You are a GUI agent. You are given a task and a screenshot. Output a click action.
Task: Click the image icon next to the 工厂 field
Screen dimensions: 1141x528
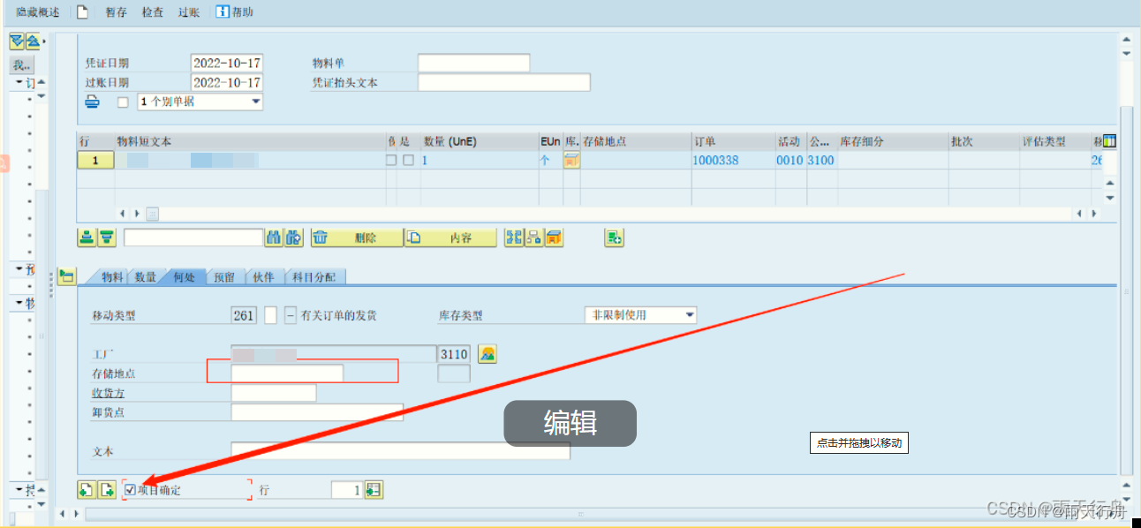point(486,353)
